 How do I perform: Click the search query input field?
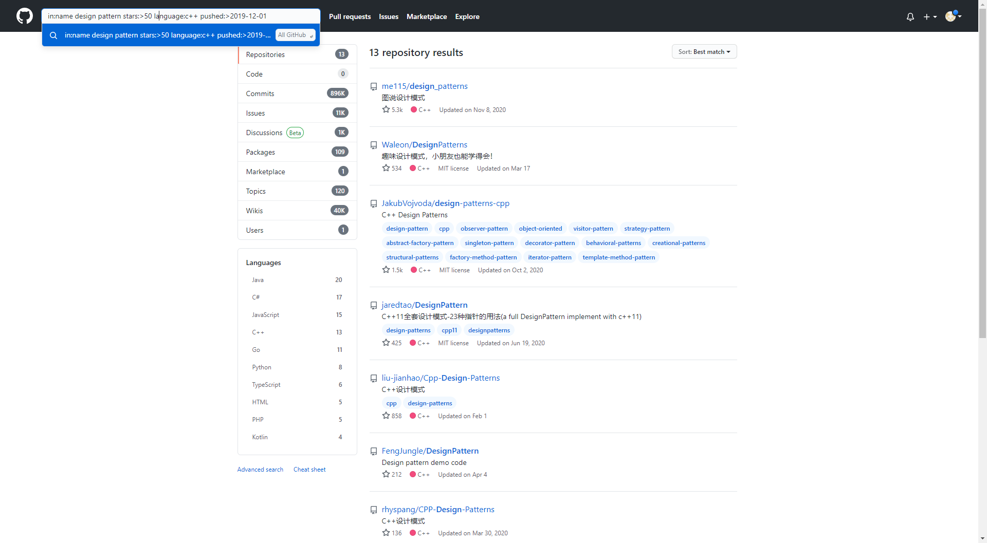[180, 16]
